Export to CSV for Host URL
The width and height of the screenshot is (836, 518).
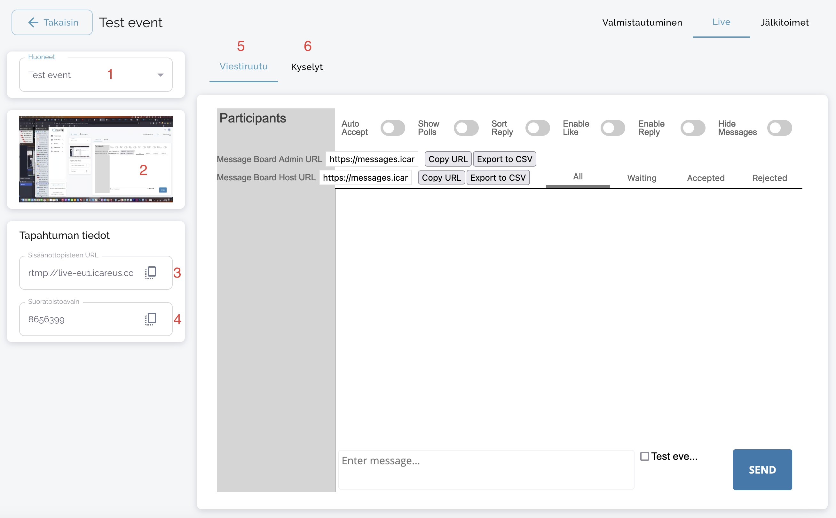coord(498,178)
